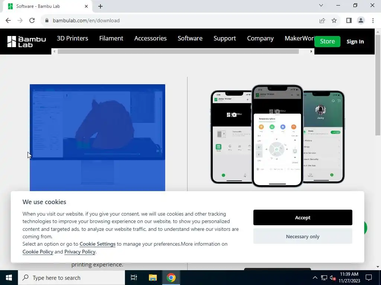Open the Privacy Policy link
381x285 pixels.
pos(80,252)
